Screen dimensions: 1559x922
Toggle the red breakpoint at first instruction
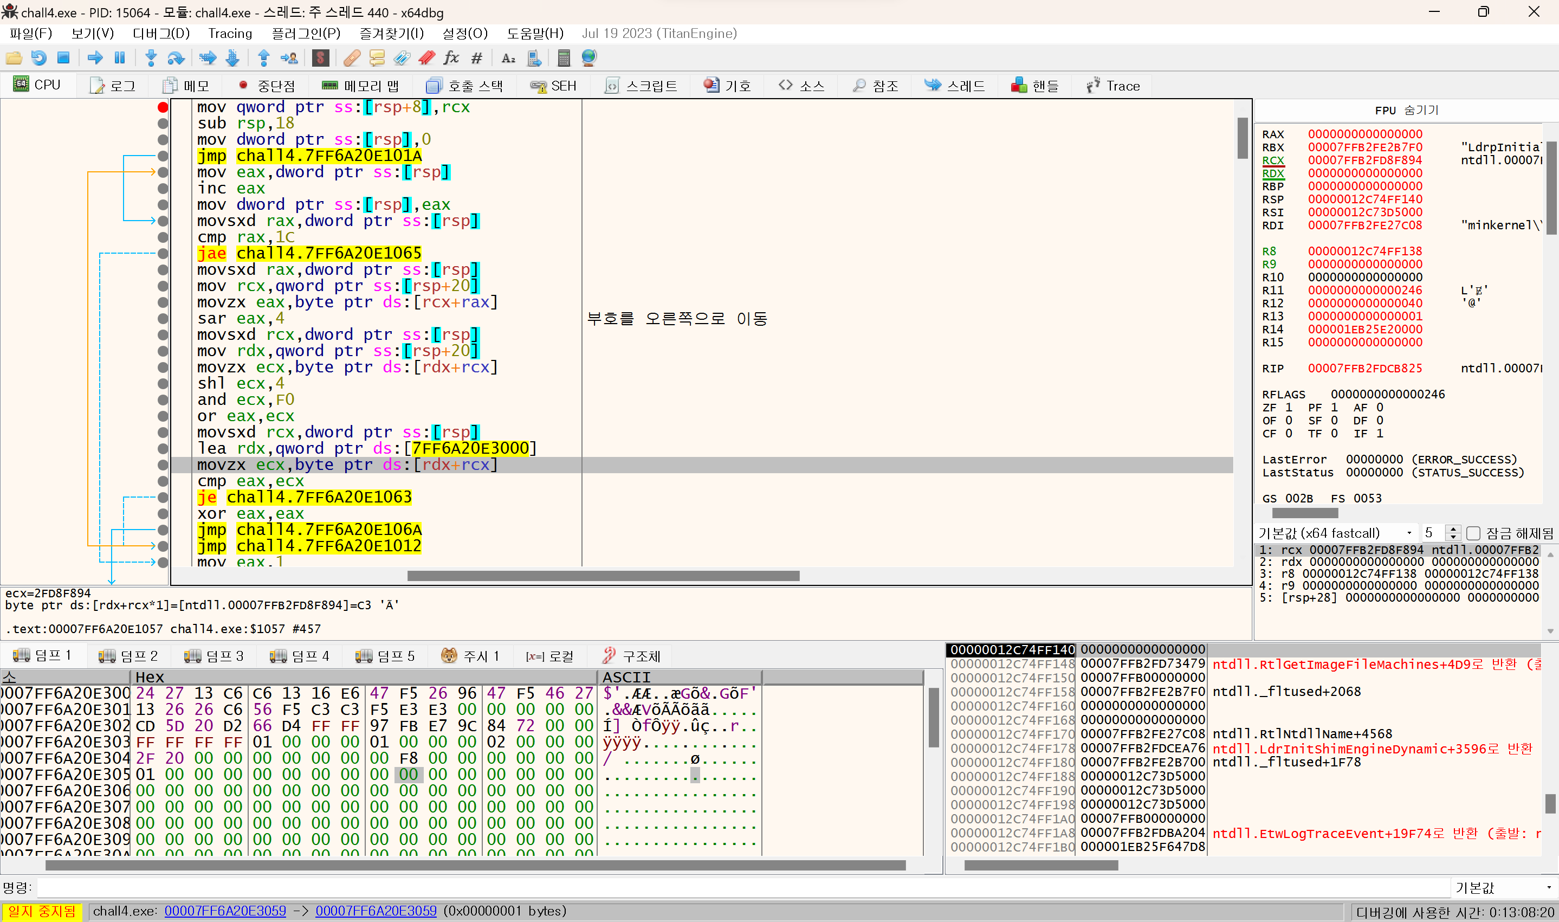pyautogui.click(x=163, y=107)
